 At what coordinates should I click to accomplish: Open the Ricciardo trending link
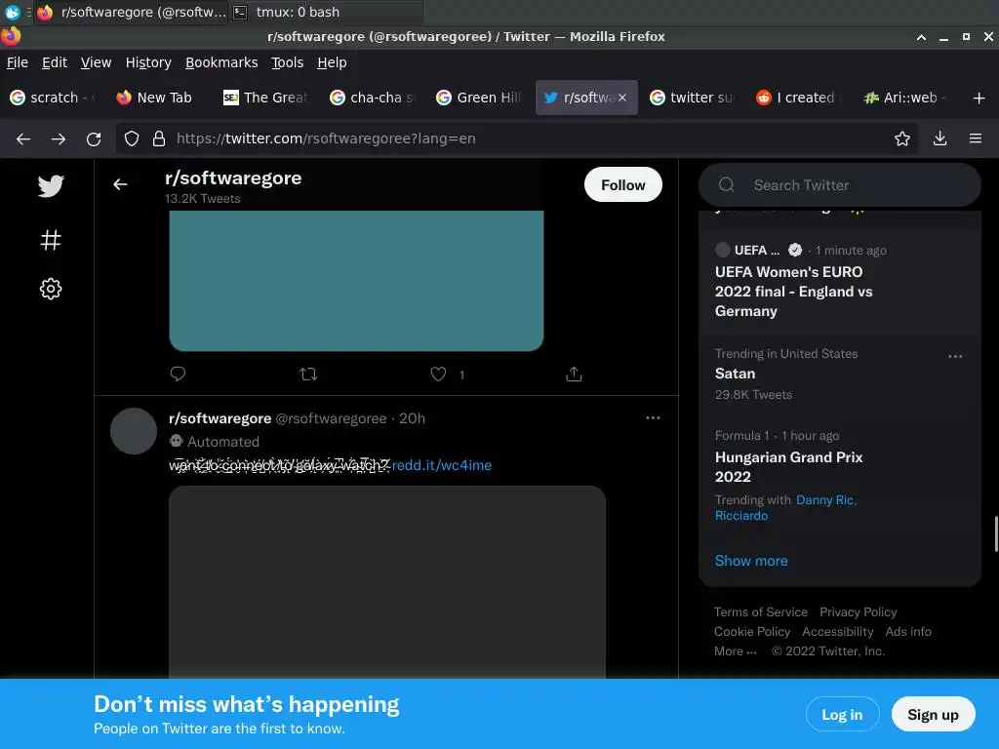click(x=741, y=516)
